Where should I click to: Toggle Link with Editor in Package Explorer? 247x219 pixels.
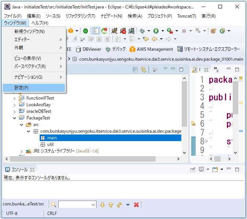point(144,69)
